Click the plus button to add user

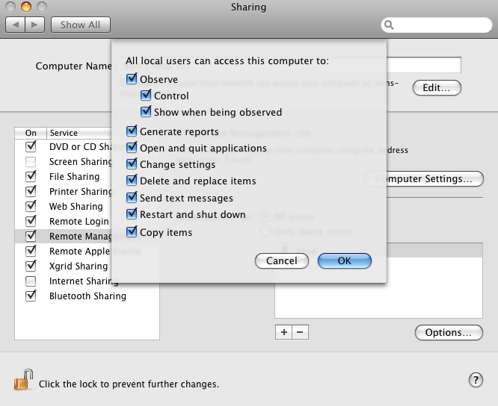283,332
